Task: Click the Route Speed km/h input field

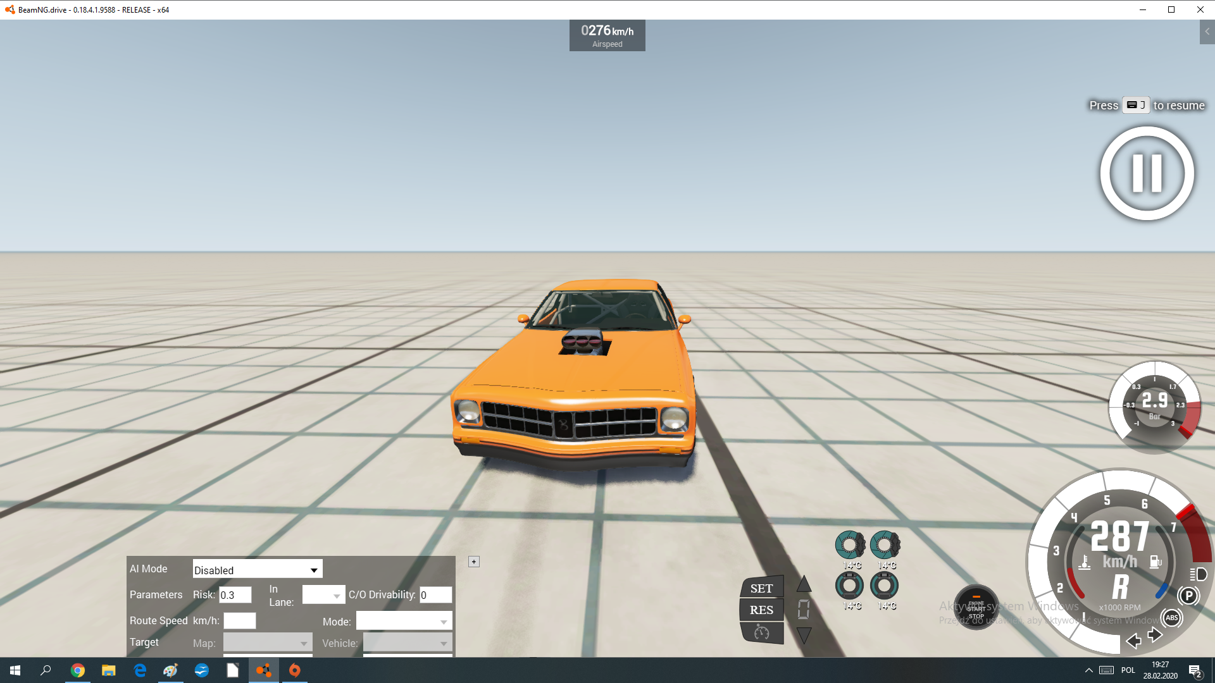Action: [240, 621]
